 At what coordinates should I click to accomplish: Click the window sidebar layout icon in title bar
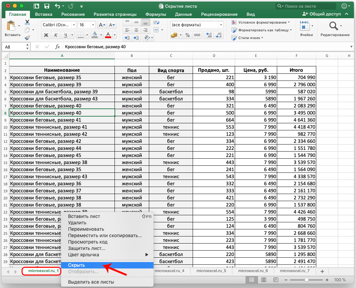[x=36, y=6]
